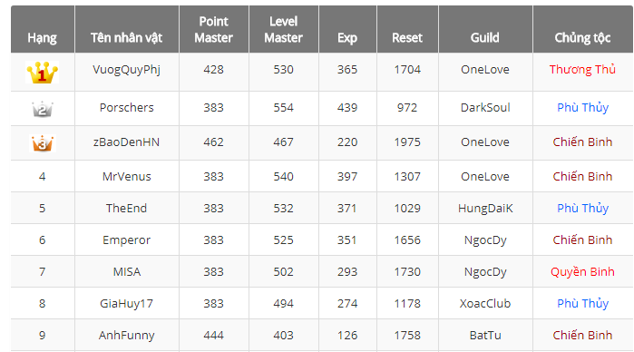The height and width of the screenshot is (352, 634).
Task: Open character Porschers profile
Action: (x=127, y=108)
